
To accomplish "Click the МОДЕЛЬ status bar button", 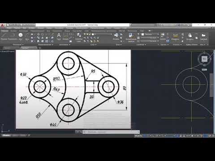I will click(x=138, y=136).
